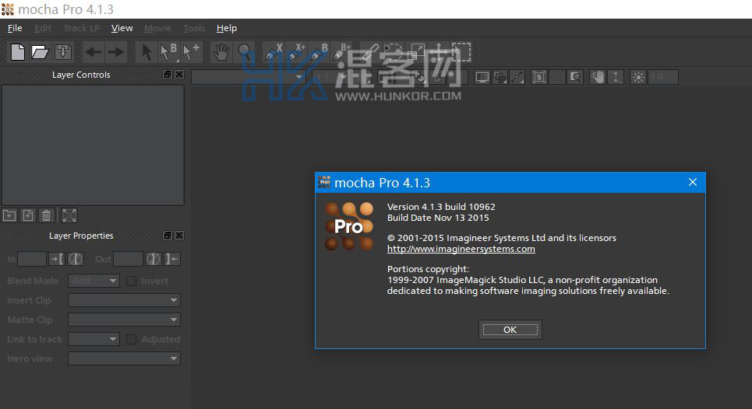The image size is (752, 409).
Task: Open the Help menu
Action: coord(226,28)
